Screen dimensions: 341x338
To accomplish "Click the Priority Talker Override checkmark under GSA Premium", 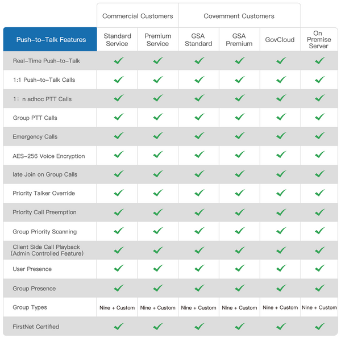I will pyautogui.click(x=240, y=193).
